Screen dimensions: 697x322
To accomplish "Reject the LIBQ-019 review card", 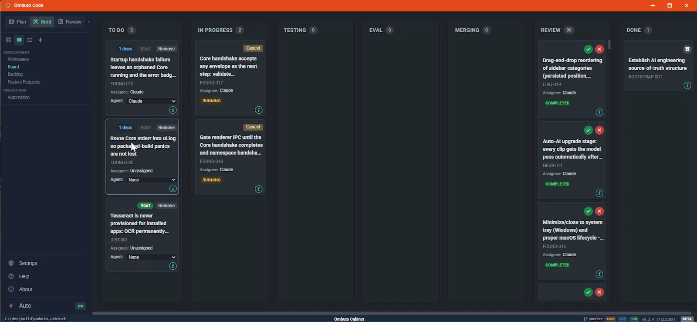I will pos(599,49).
